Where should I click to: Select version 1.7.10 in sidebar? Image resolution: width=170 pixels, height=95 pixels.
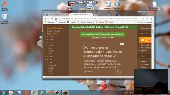[x=50, y=68]
